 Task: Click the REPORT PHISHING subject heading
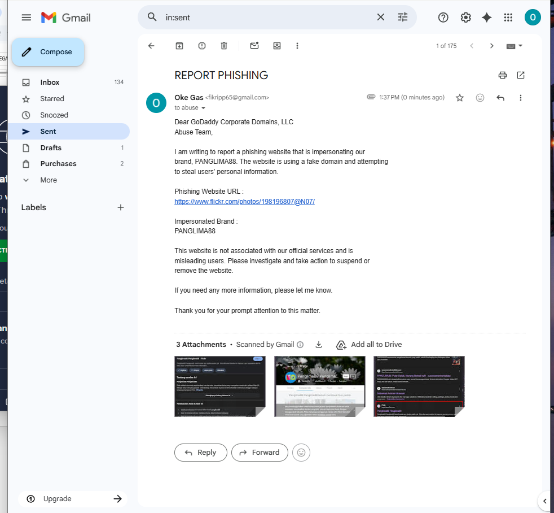pos(221,75)
